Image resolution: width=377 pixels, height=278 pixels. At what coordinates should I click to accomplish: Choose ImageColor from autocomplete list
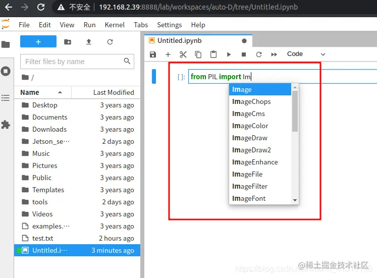pos(260,126)
